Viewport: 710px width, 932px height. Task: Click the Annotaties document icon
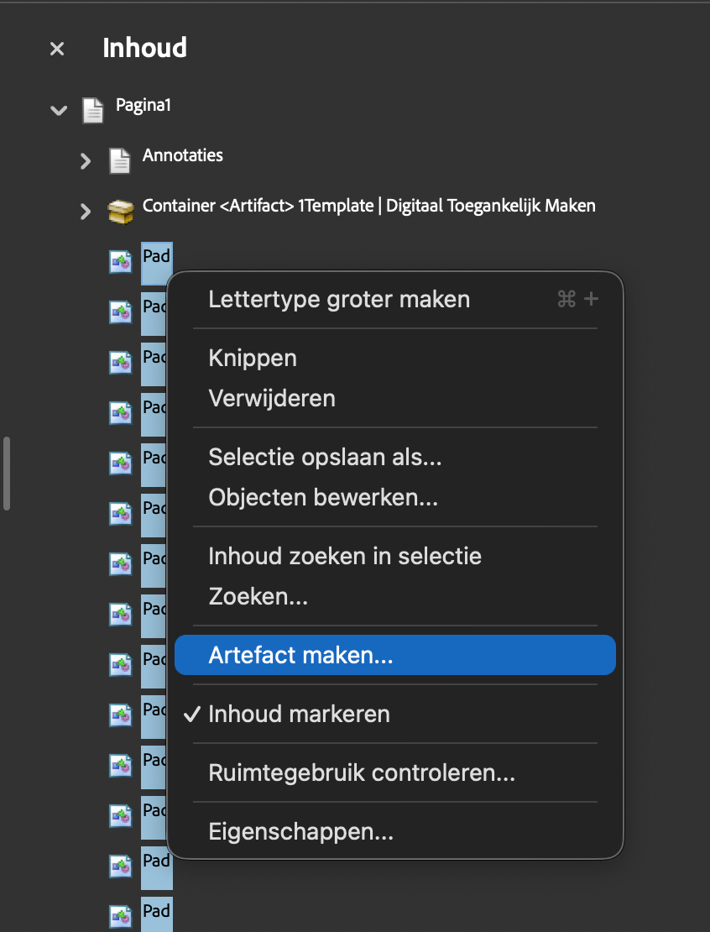tap(119, 160)
